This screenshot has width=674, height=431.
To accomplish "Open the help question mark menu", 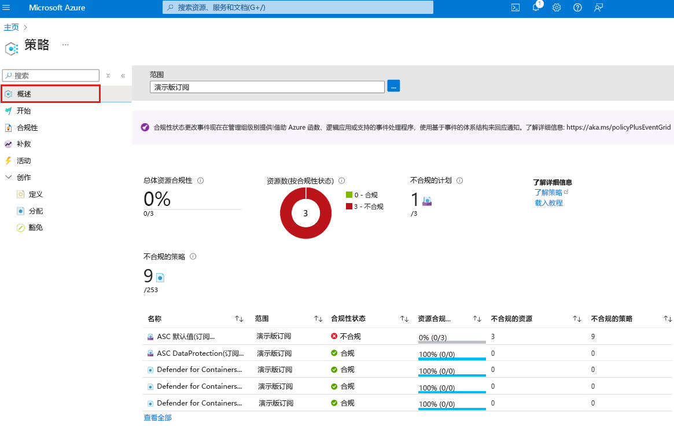I will [x=577, y=8].
